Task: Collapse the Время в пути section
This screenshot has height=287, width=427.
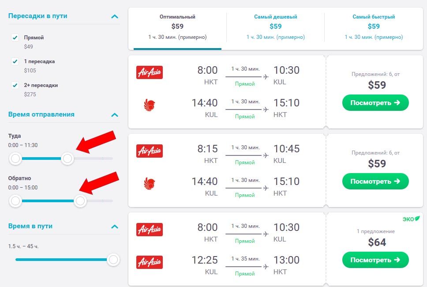Action: [x=115, y=227]
